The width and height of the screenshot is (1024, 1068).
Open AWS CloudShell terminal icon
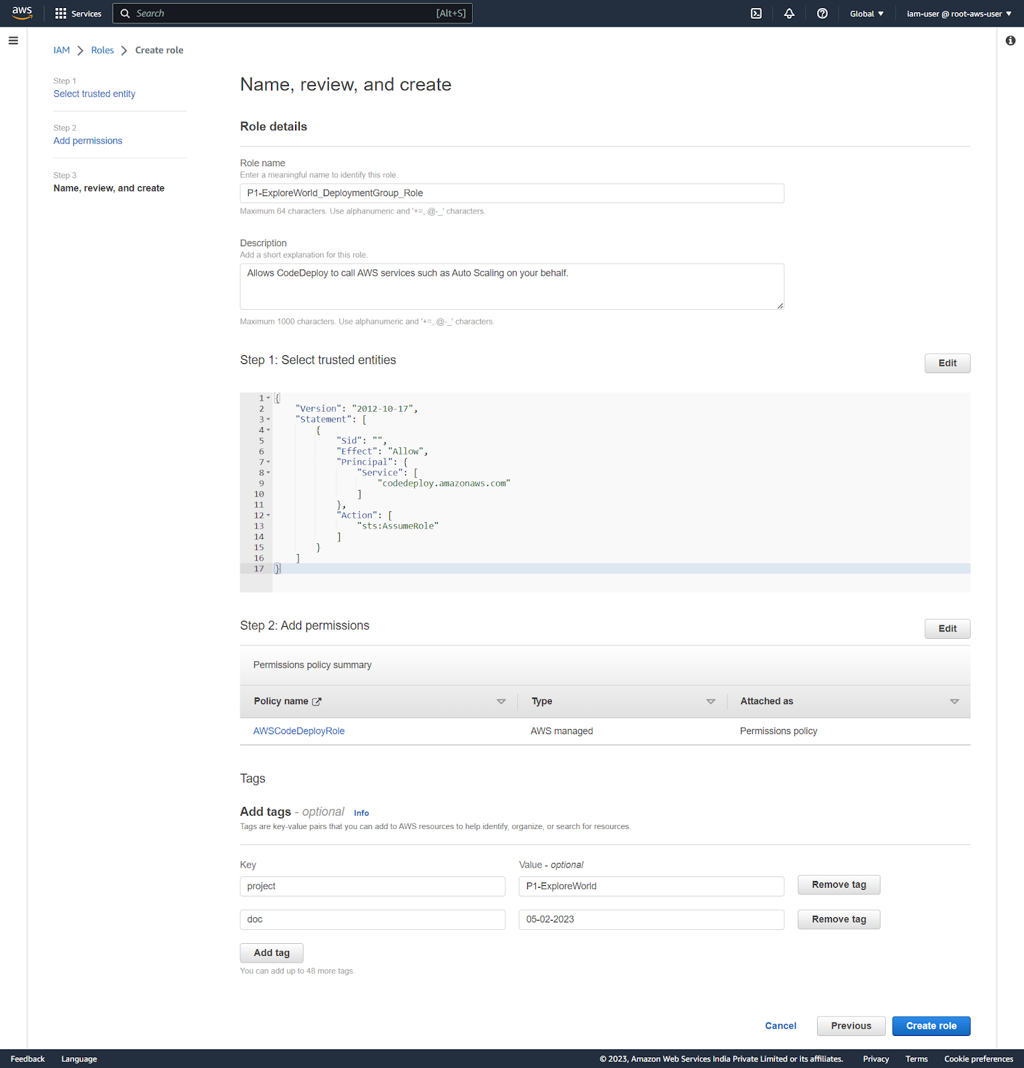tap(756, 13)
